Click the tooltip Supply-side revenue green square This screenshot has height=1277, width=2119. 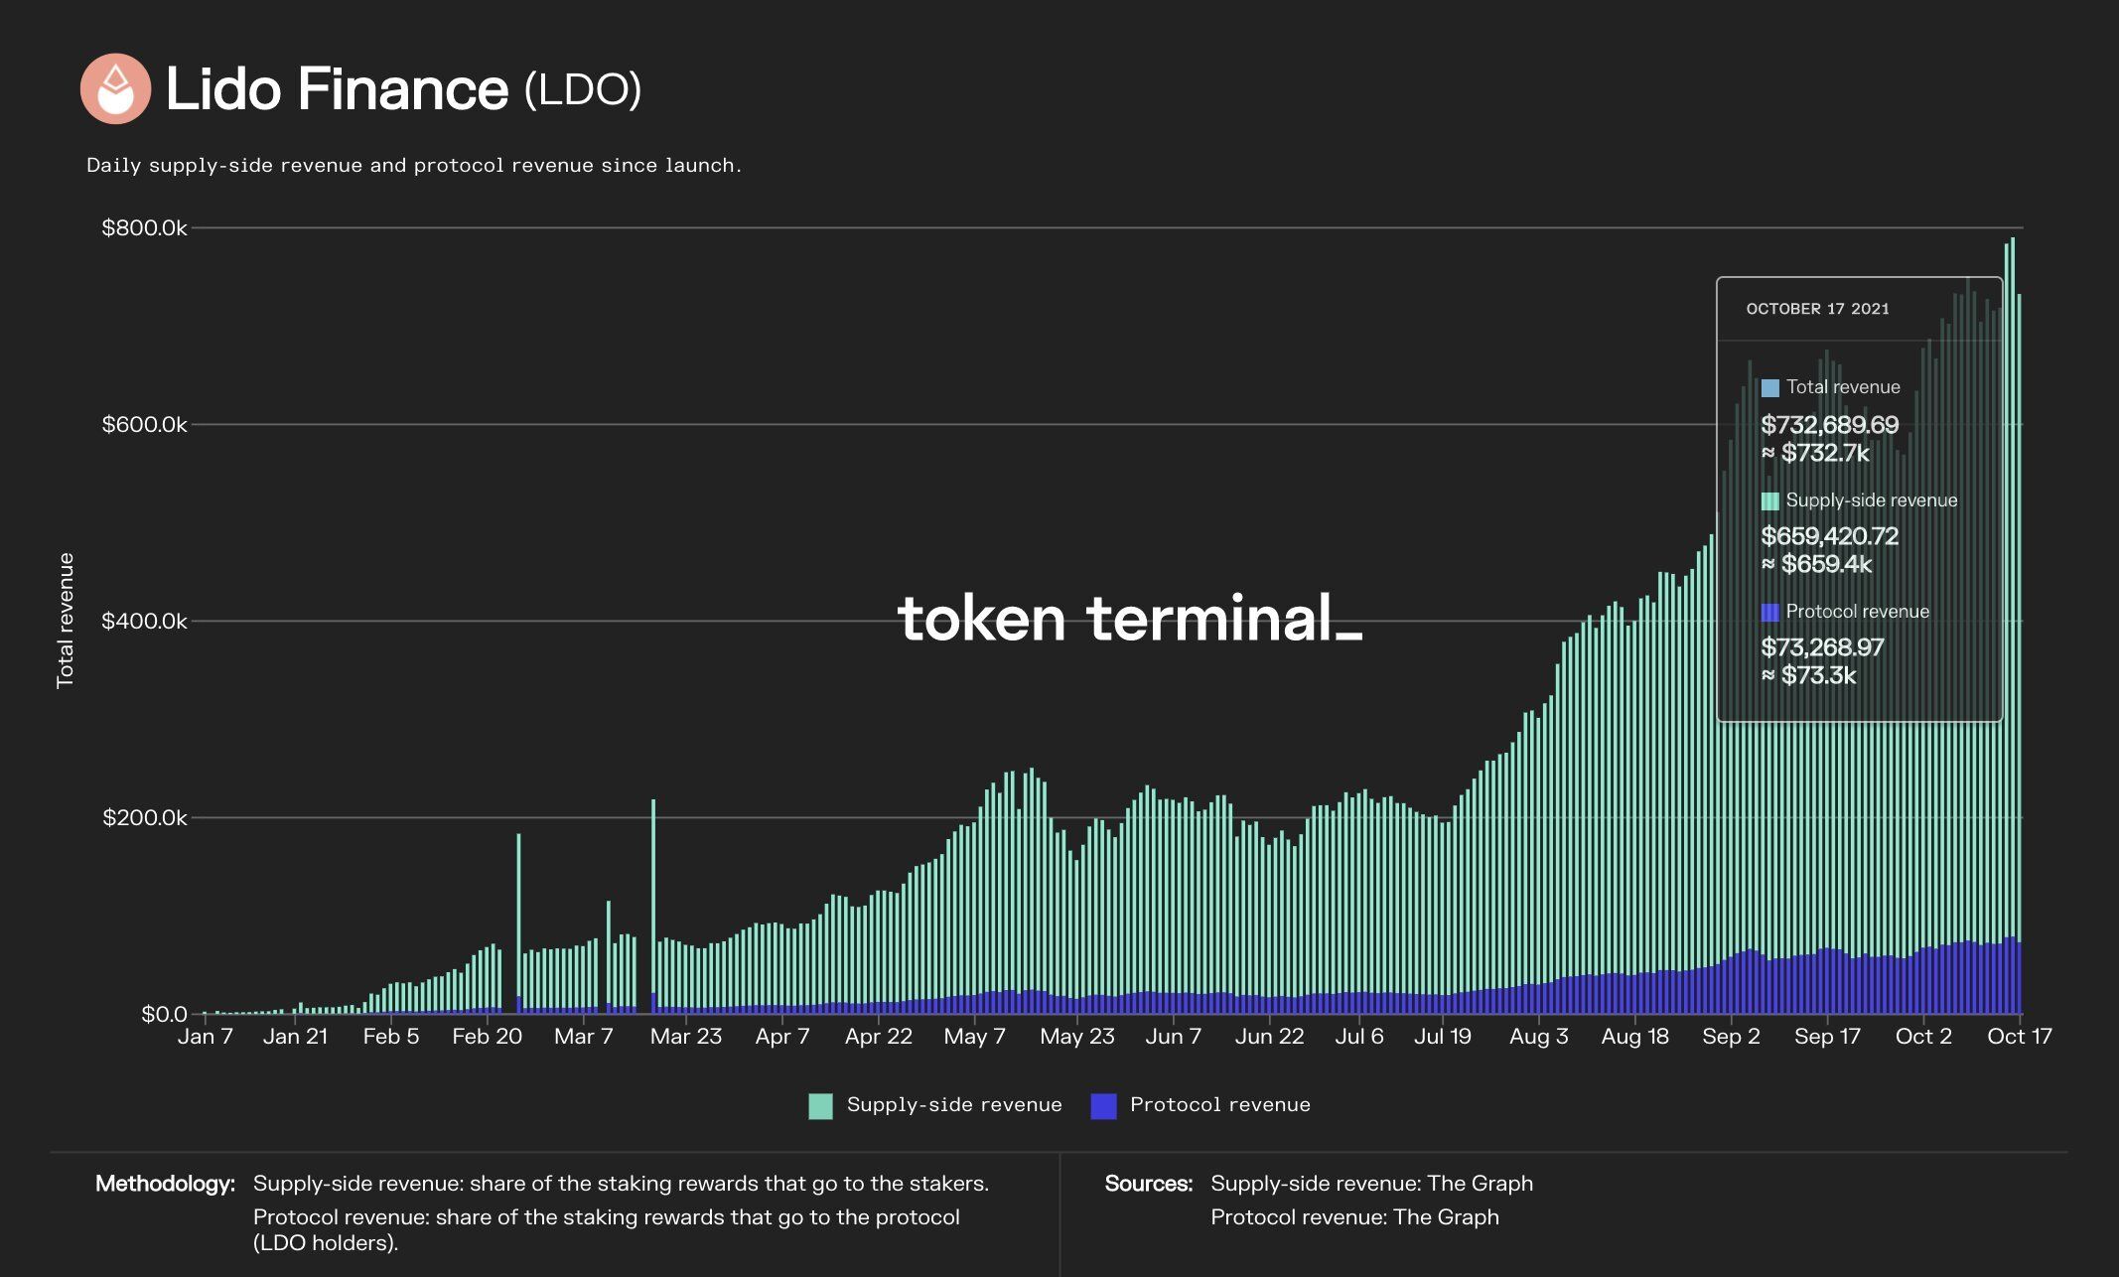tap(1769, 500)
